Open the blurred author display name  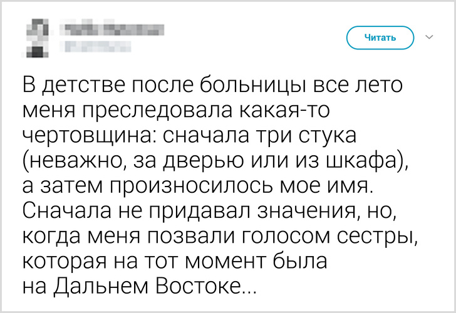point(111,29)
